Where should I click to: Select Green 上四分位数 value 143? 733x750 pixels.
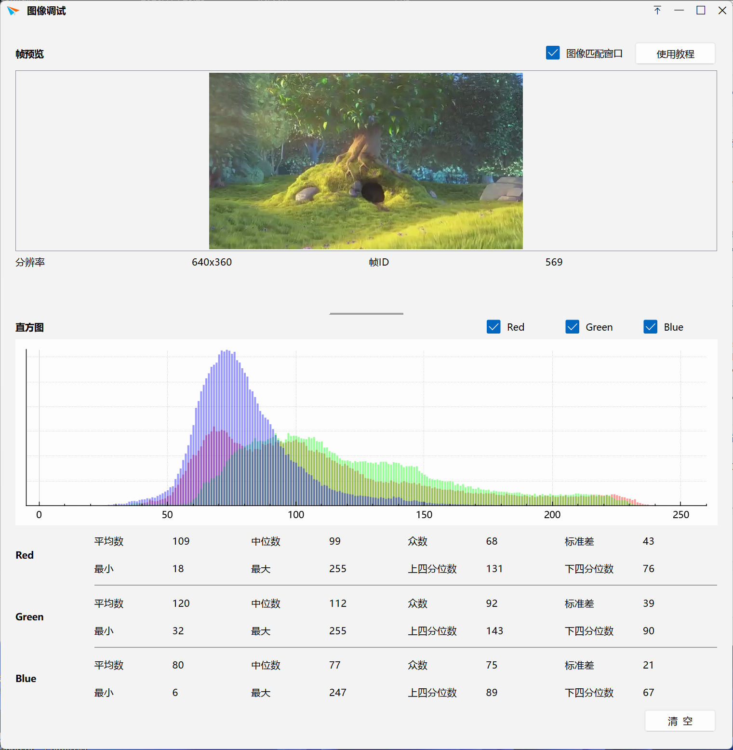494,631
